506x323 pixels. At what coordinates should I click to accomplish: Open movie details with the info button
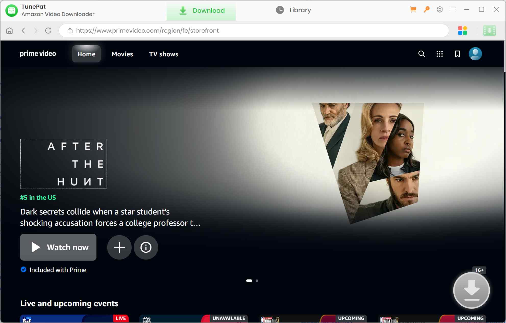pos(146,247)
